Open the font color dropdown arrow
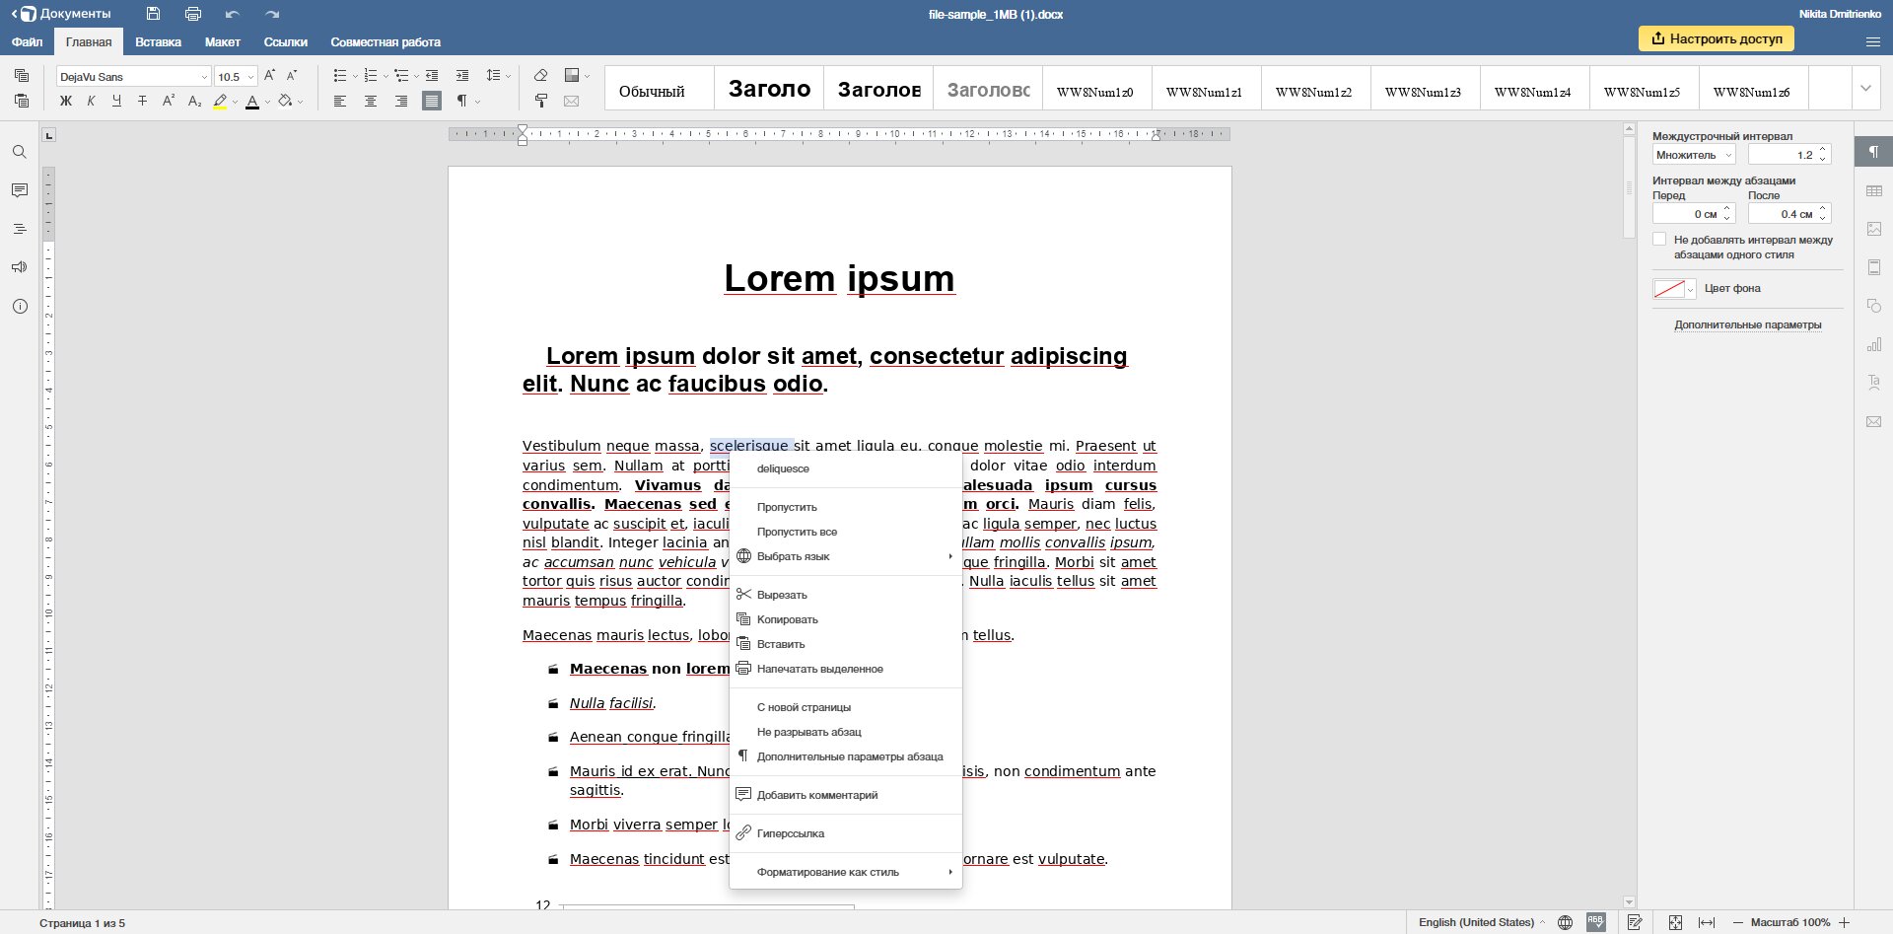The height and width of the screenshot is (934, 1893). coord(267,101)
